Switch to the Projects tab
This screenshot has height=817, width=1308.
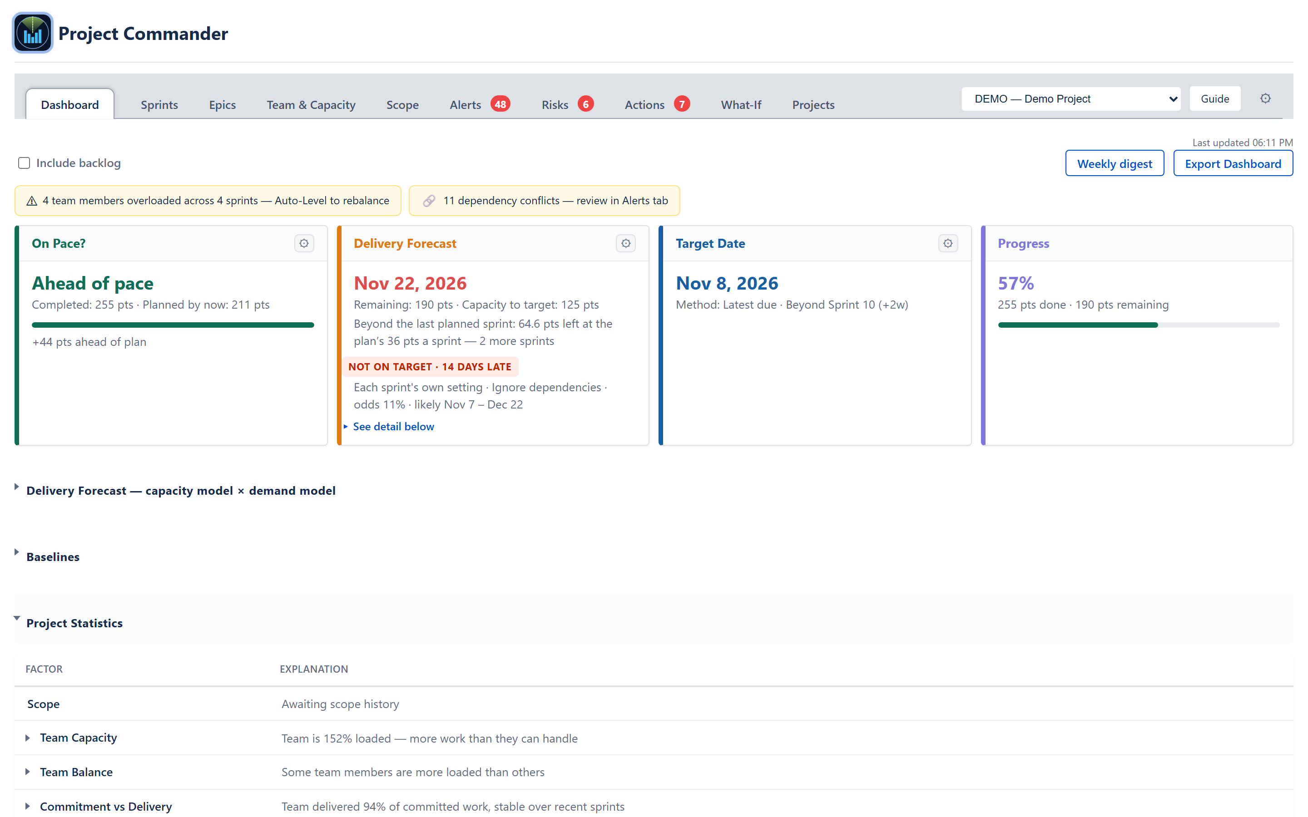point(813,104)
